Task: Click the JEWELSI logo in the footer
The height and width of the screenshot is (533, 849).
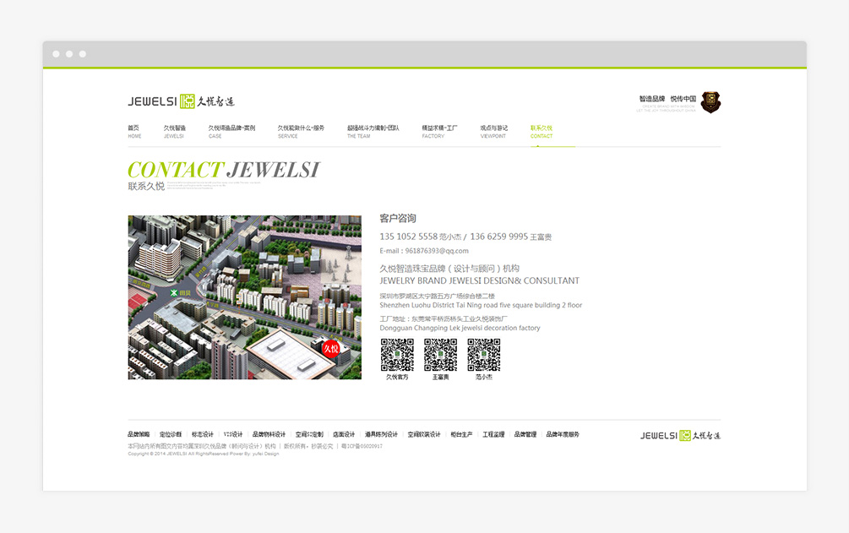Action: [680, 435]
